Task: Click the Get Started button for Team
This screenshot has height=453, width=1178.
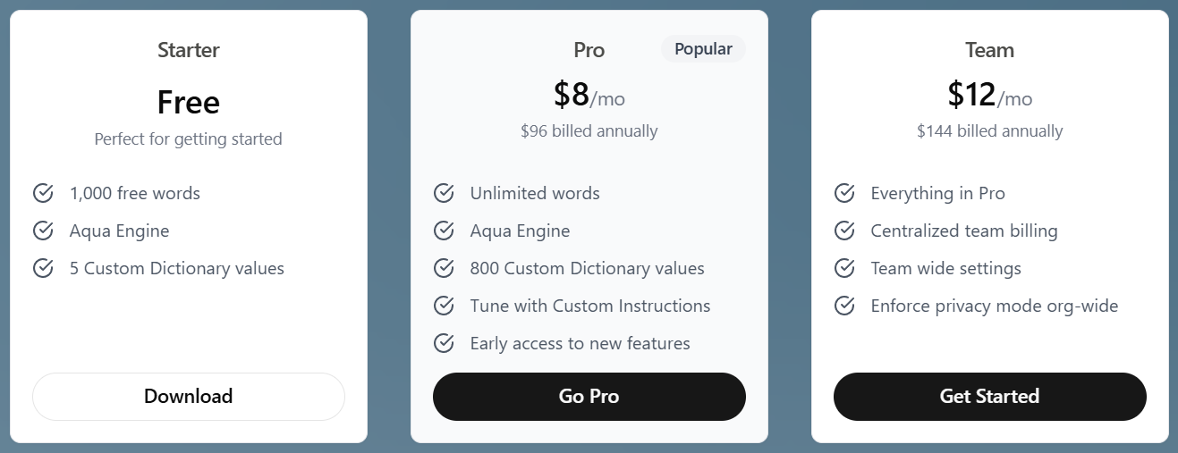Action: pos(990,397)
